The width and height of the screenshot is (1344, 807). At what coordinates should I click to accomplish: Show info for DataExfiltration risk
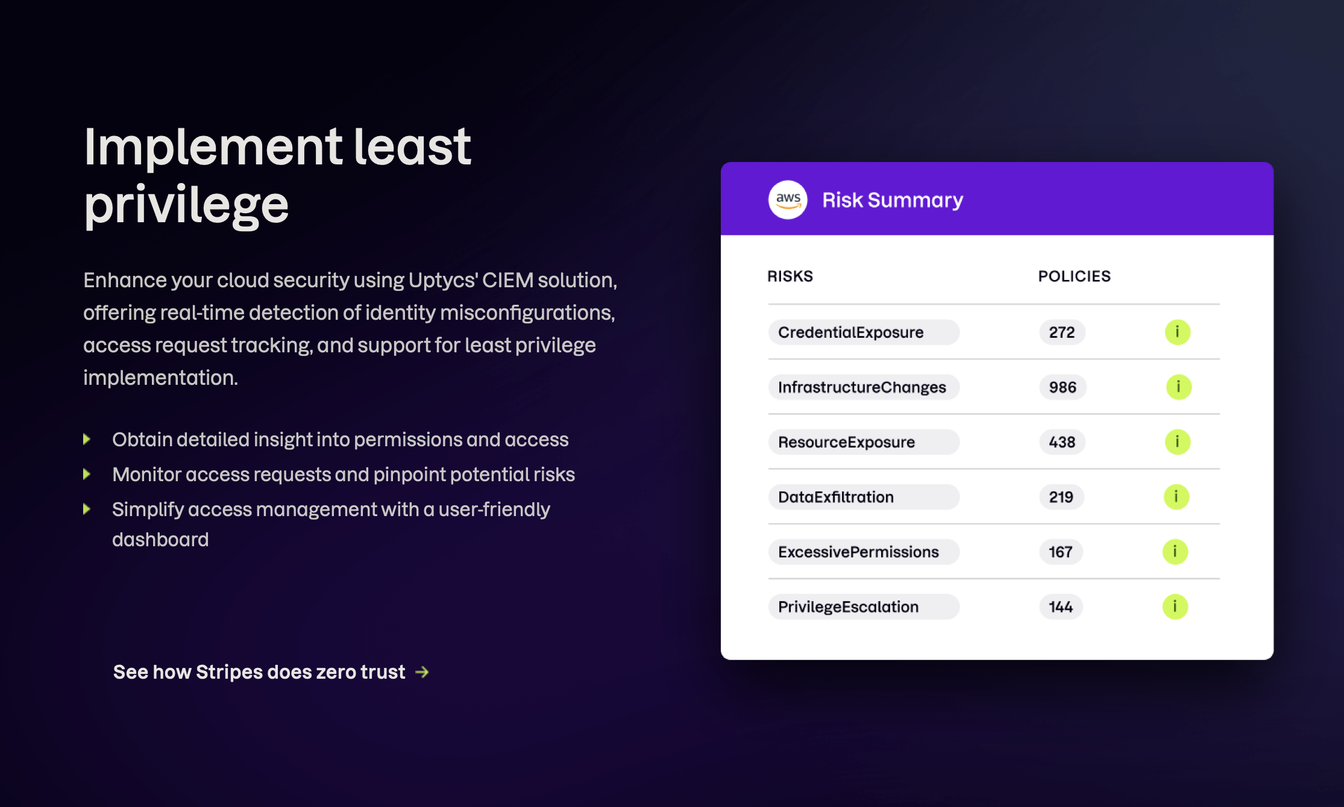point(1176,497)
